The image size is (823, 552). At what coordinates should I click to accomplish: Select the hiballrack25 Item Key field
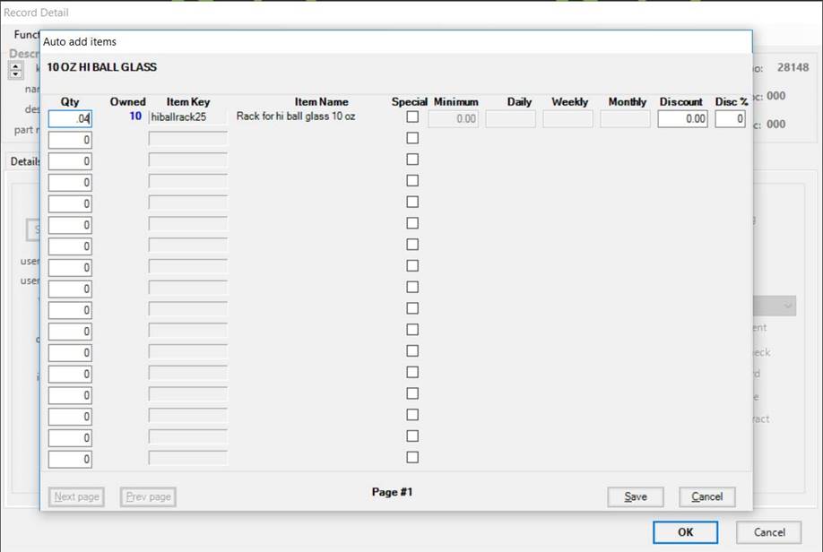[x=188, y=117]
